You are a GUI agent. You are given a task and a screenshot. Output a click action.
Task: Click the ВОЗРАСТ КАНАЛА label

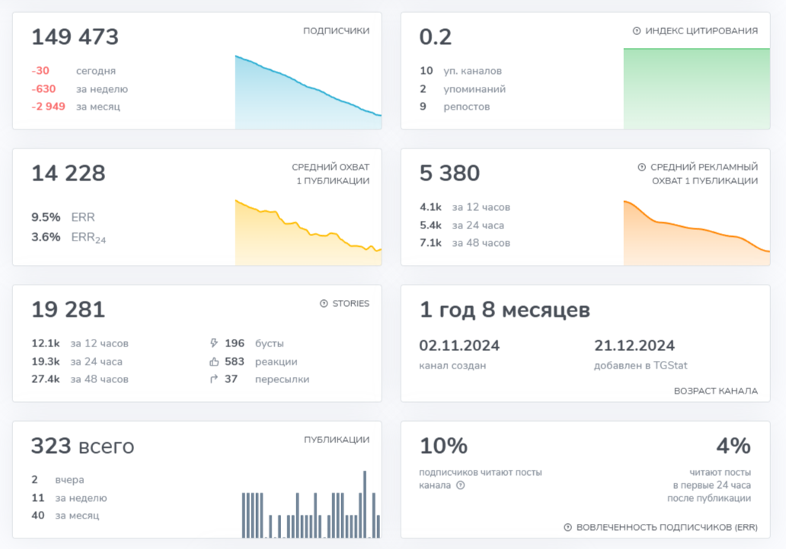[x=716, y=391]
